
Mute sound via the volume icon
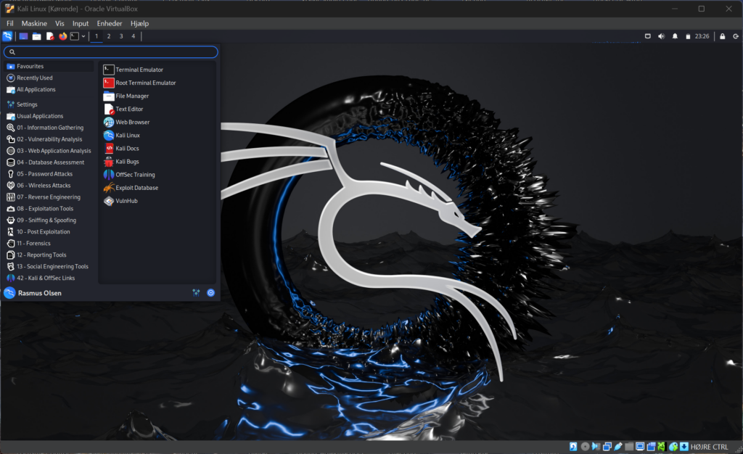661,36
